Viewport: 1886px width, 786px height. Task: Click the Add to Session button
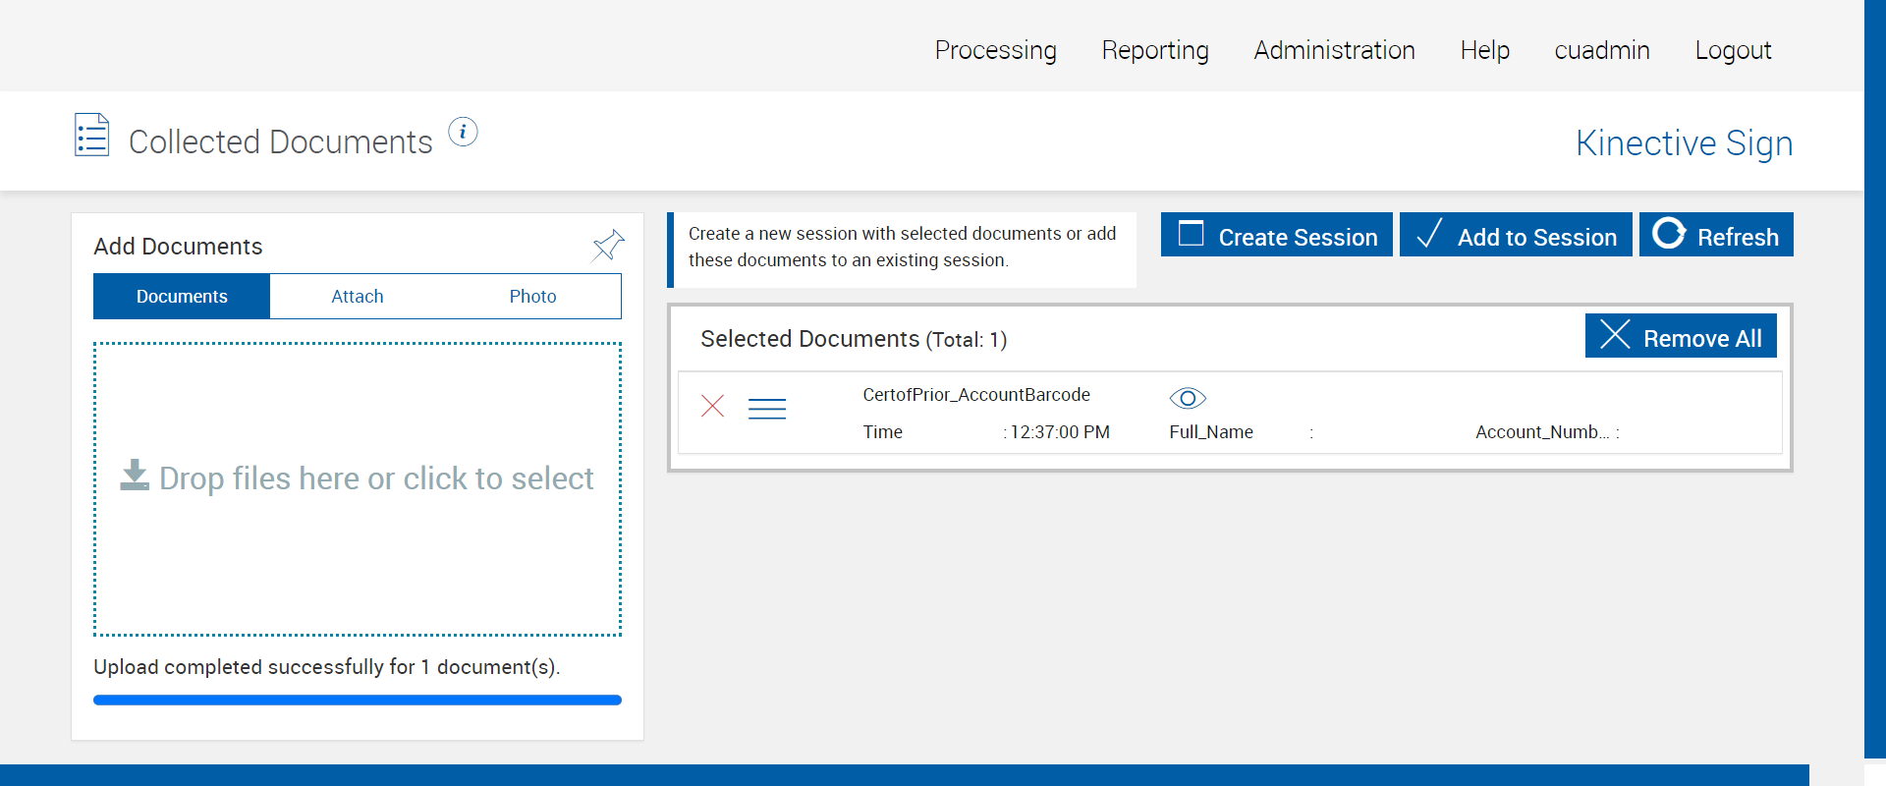[x=1515, y=236]
